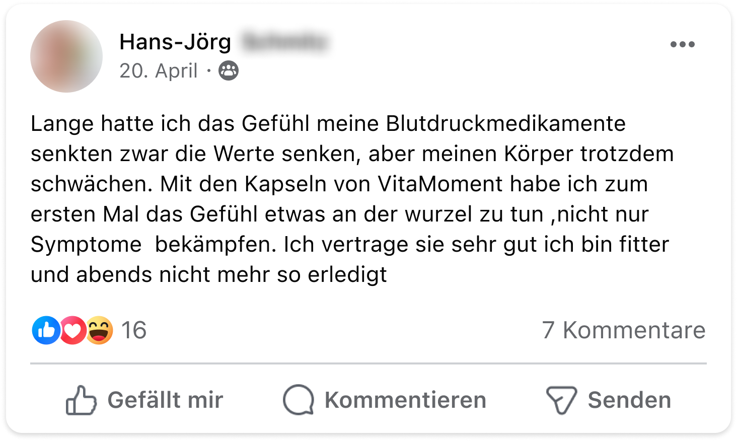Open Hans-Jörg's profile via name

(x=175, y=42)
